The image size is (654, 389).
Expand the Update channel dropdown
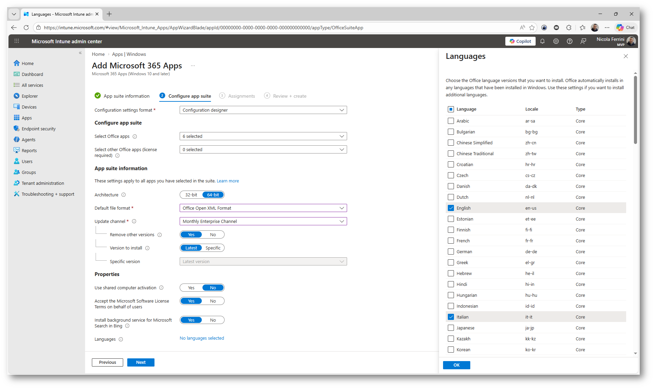(x=263, y=221)
